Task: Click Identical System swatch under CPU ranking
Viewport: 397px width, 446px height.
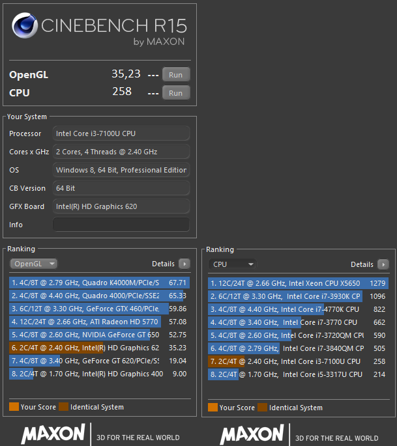Action: click(x=262, y=408)
